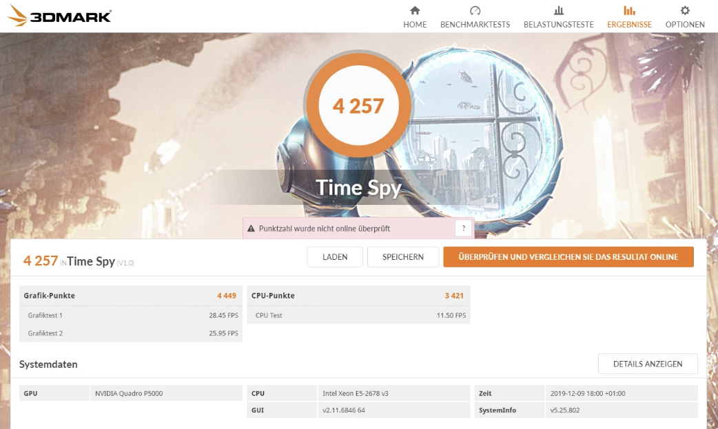Click the NVIDIA Quadro P5000 GPU field
The height and width of the screenshot is (429, 718).
click(x=166, y=393)
